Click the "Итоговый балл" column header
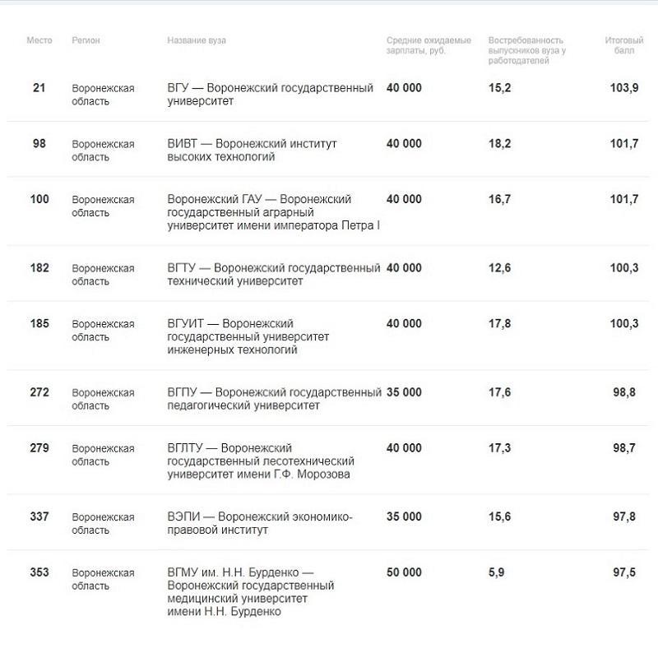This screenshot has height=653, width=658. pos(623,45)
